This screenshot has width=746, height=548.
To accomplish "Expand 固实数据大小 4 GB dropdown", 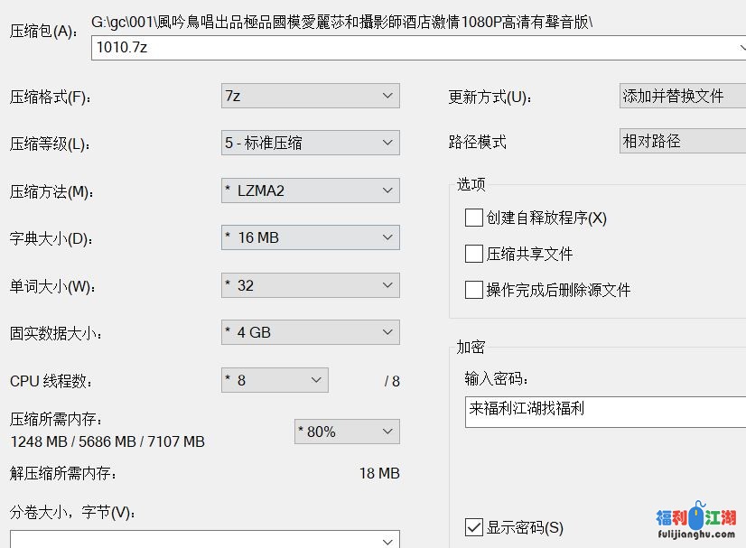I will pyautogui.click(x=310, y=332).
